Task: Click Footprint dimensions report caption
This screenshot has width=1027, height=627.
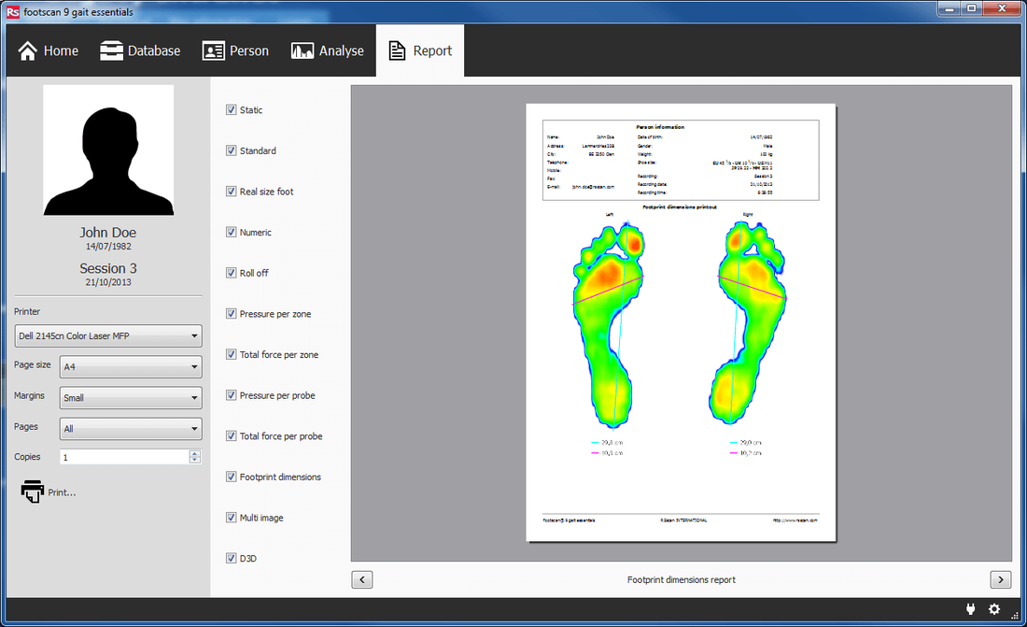Action: 682,579
